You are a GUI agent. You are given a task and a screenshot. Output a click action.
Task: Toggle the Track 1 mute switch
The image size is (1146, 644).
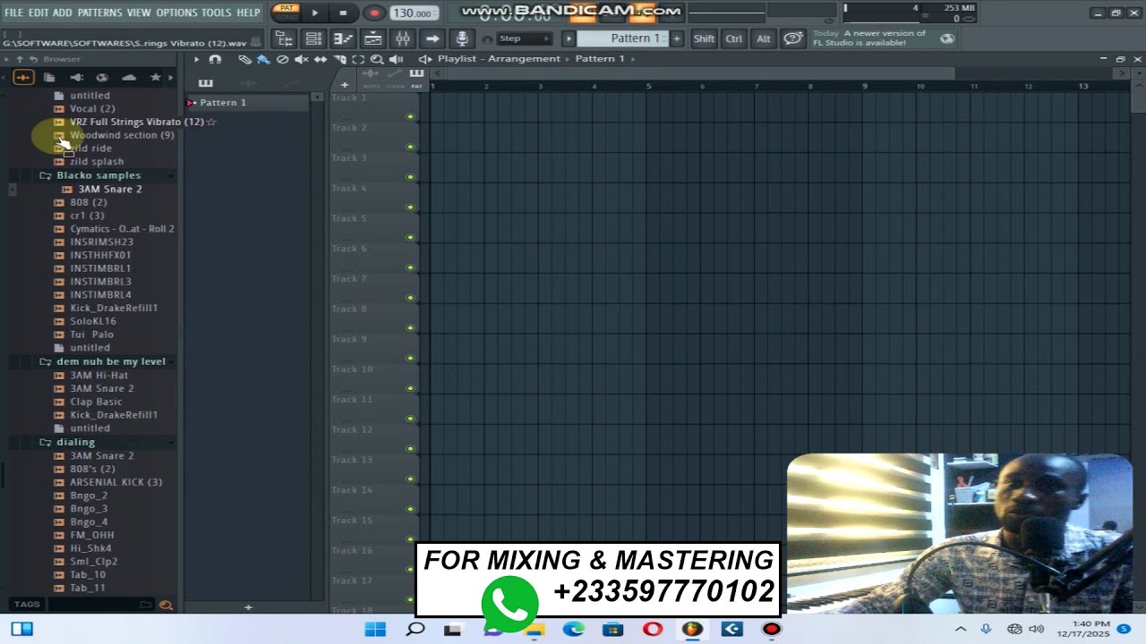pyautogui.click(x=410, y=116)
